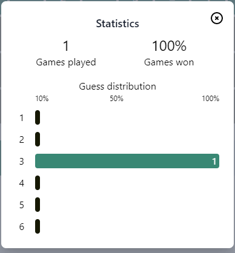The height and width of the screenshot is (253, 235).
Task: Click the row label 1 in the distribution
Action: [x=22, y=118]
